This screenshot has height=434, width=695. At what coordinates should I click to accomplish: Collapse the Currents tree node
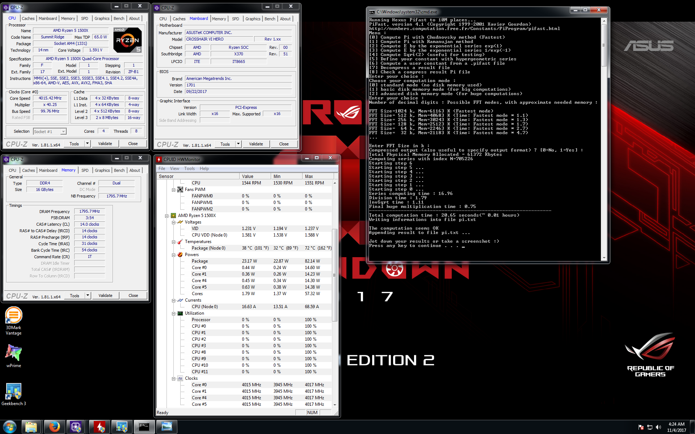173,300
